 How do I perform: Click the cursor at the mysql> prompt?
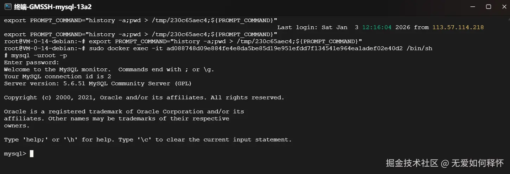(32, 154)
